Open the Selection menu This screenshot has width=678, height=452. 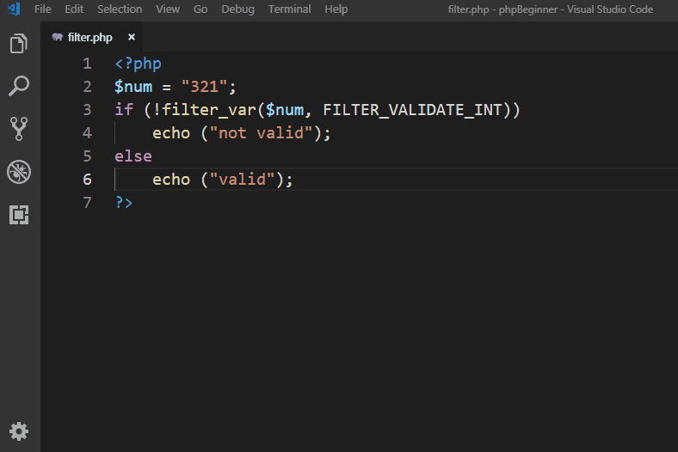click(120, 9)
